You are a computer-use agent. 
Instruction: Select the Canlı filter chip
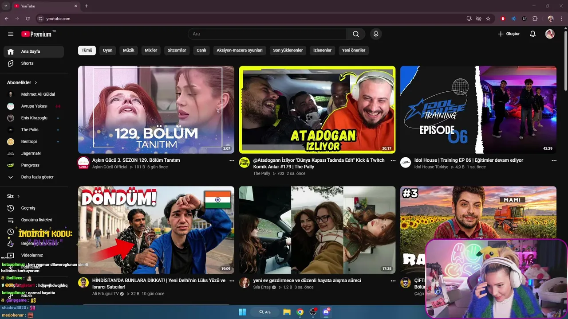point(201,50)
